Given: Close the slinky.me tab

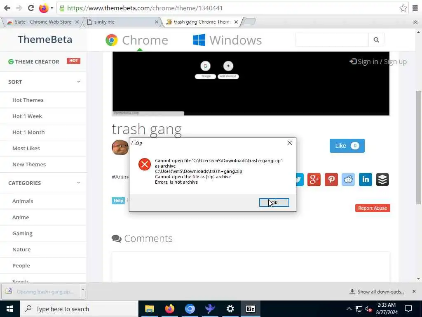Looking at the screenshot, I should point(156,22).
